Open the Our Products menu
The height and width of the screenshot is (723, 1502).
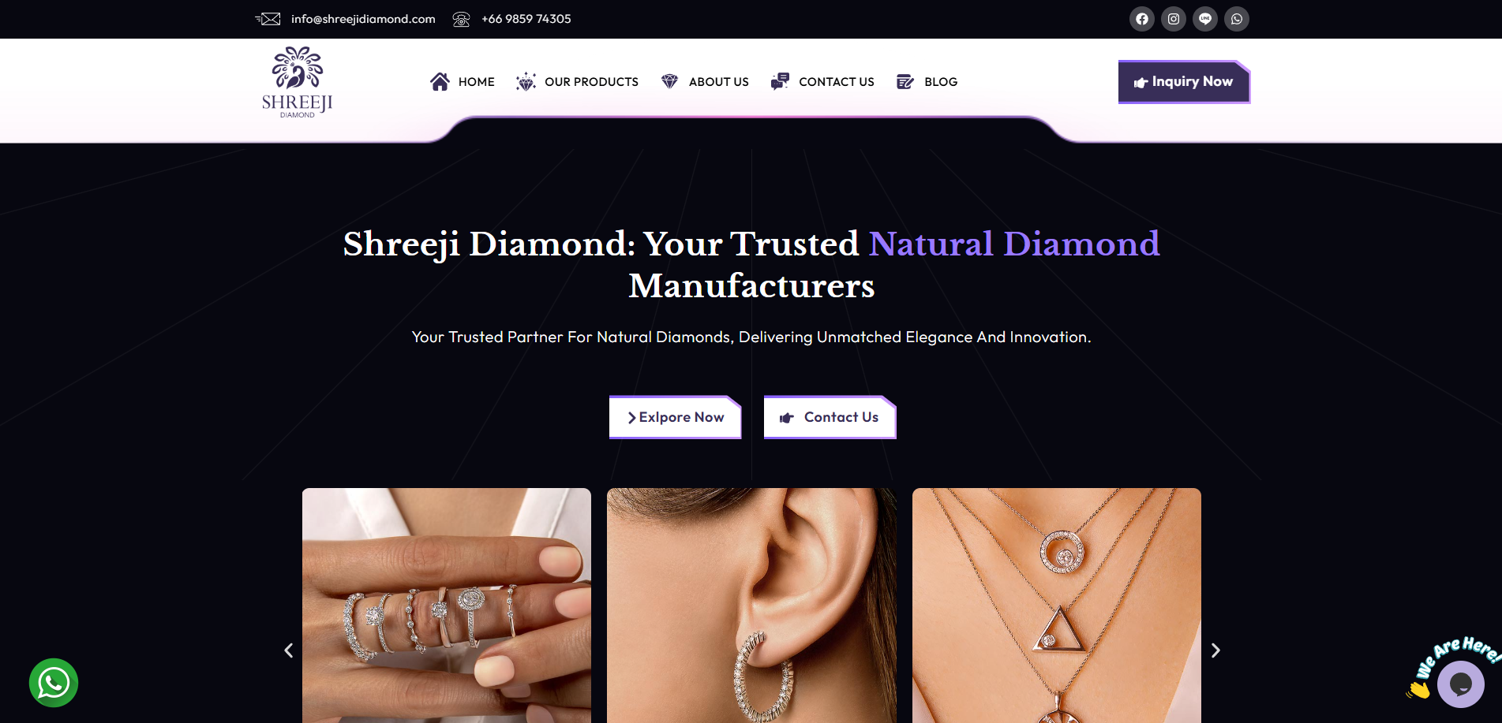pos(577,82)
